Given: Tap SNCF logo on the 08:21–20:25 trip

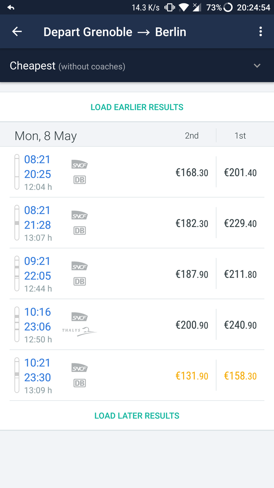Looking at the screenshot, I should (80, 165).
